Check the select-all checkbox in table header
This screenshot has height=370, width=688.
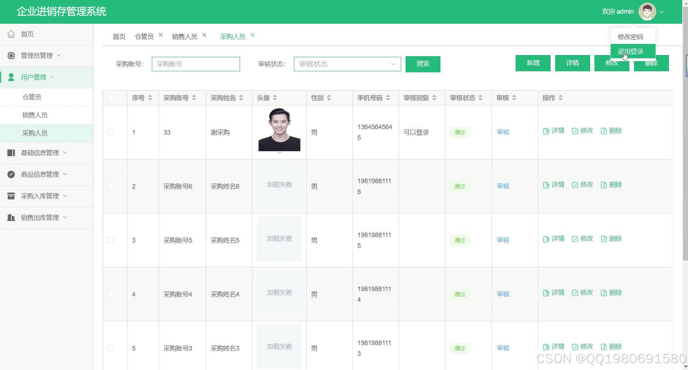(110, 98)
